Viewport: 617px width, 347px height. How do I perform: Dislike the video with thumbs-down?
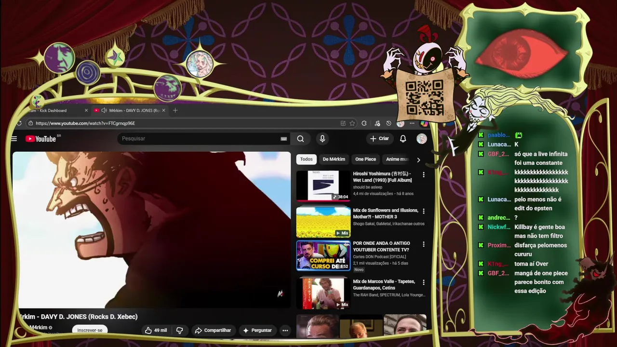pos(179,330)
